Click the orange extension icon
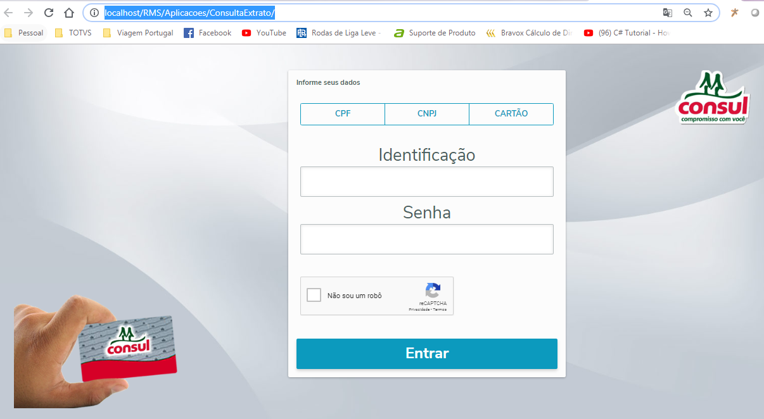 click(x=735, y=13)
